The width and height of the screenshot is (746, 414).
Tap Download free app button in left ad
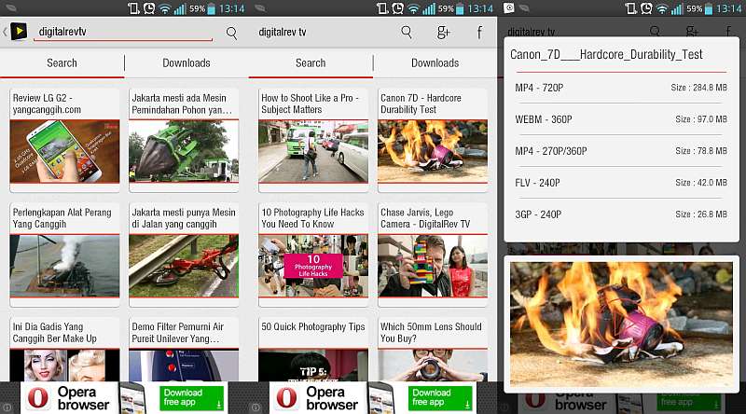192,398
